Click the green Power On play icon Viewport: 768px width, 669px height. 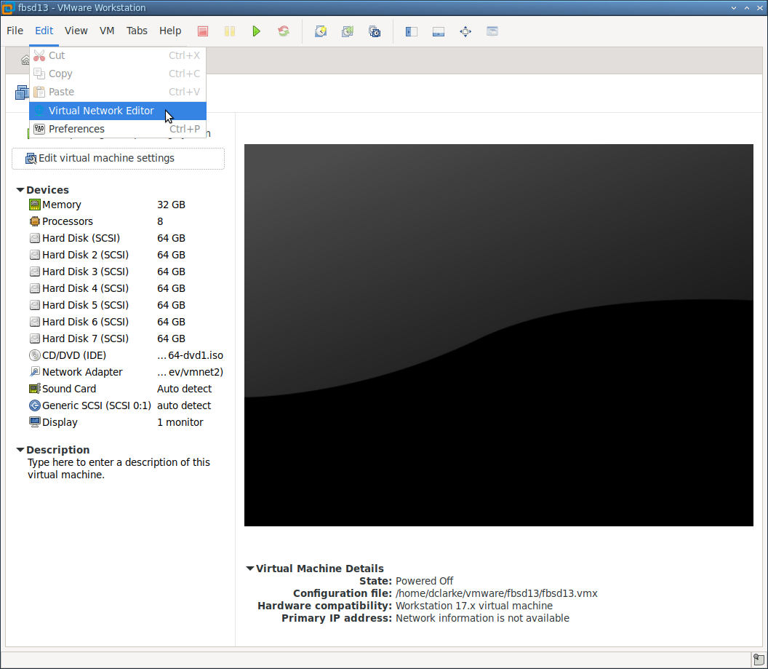[x=256, y=31]
